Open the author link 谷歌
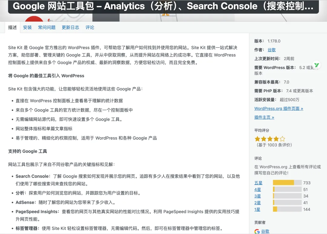The image size is (327, 234). tap(272, 50)
